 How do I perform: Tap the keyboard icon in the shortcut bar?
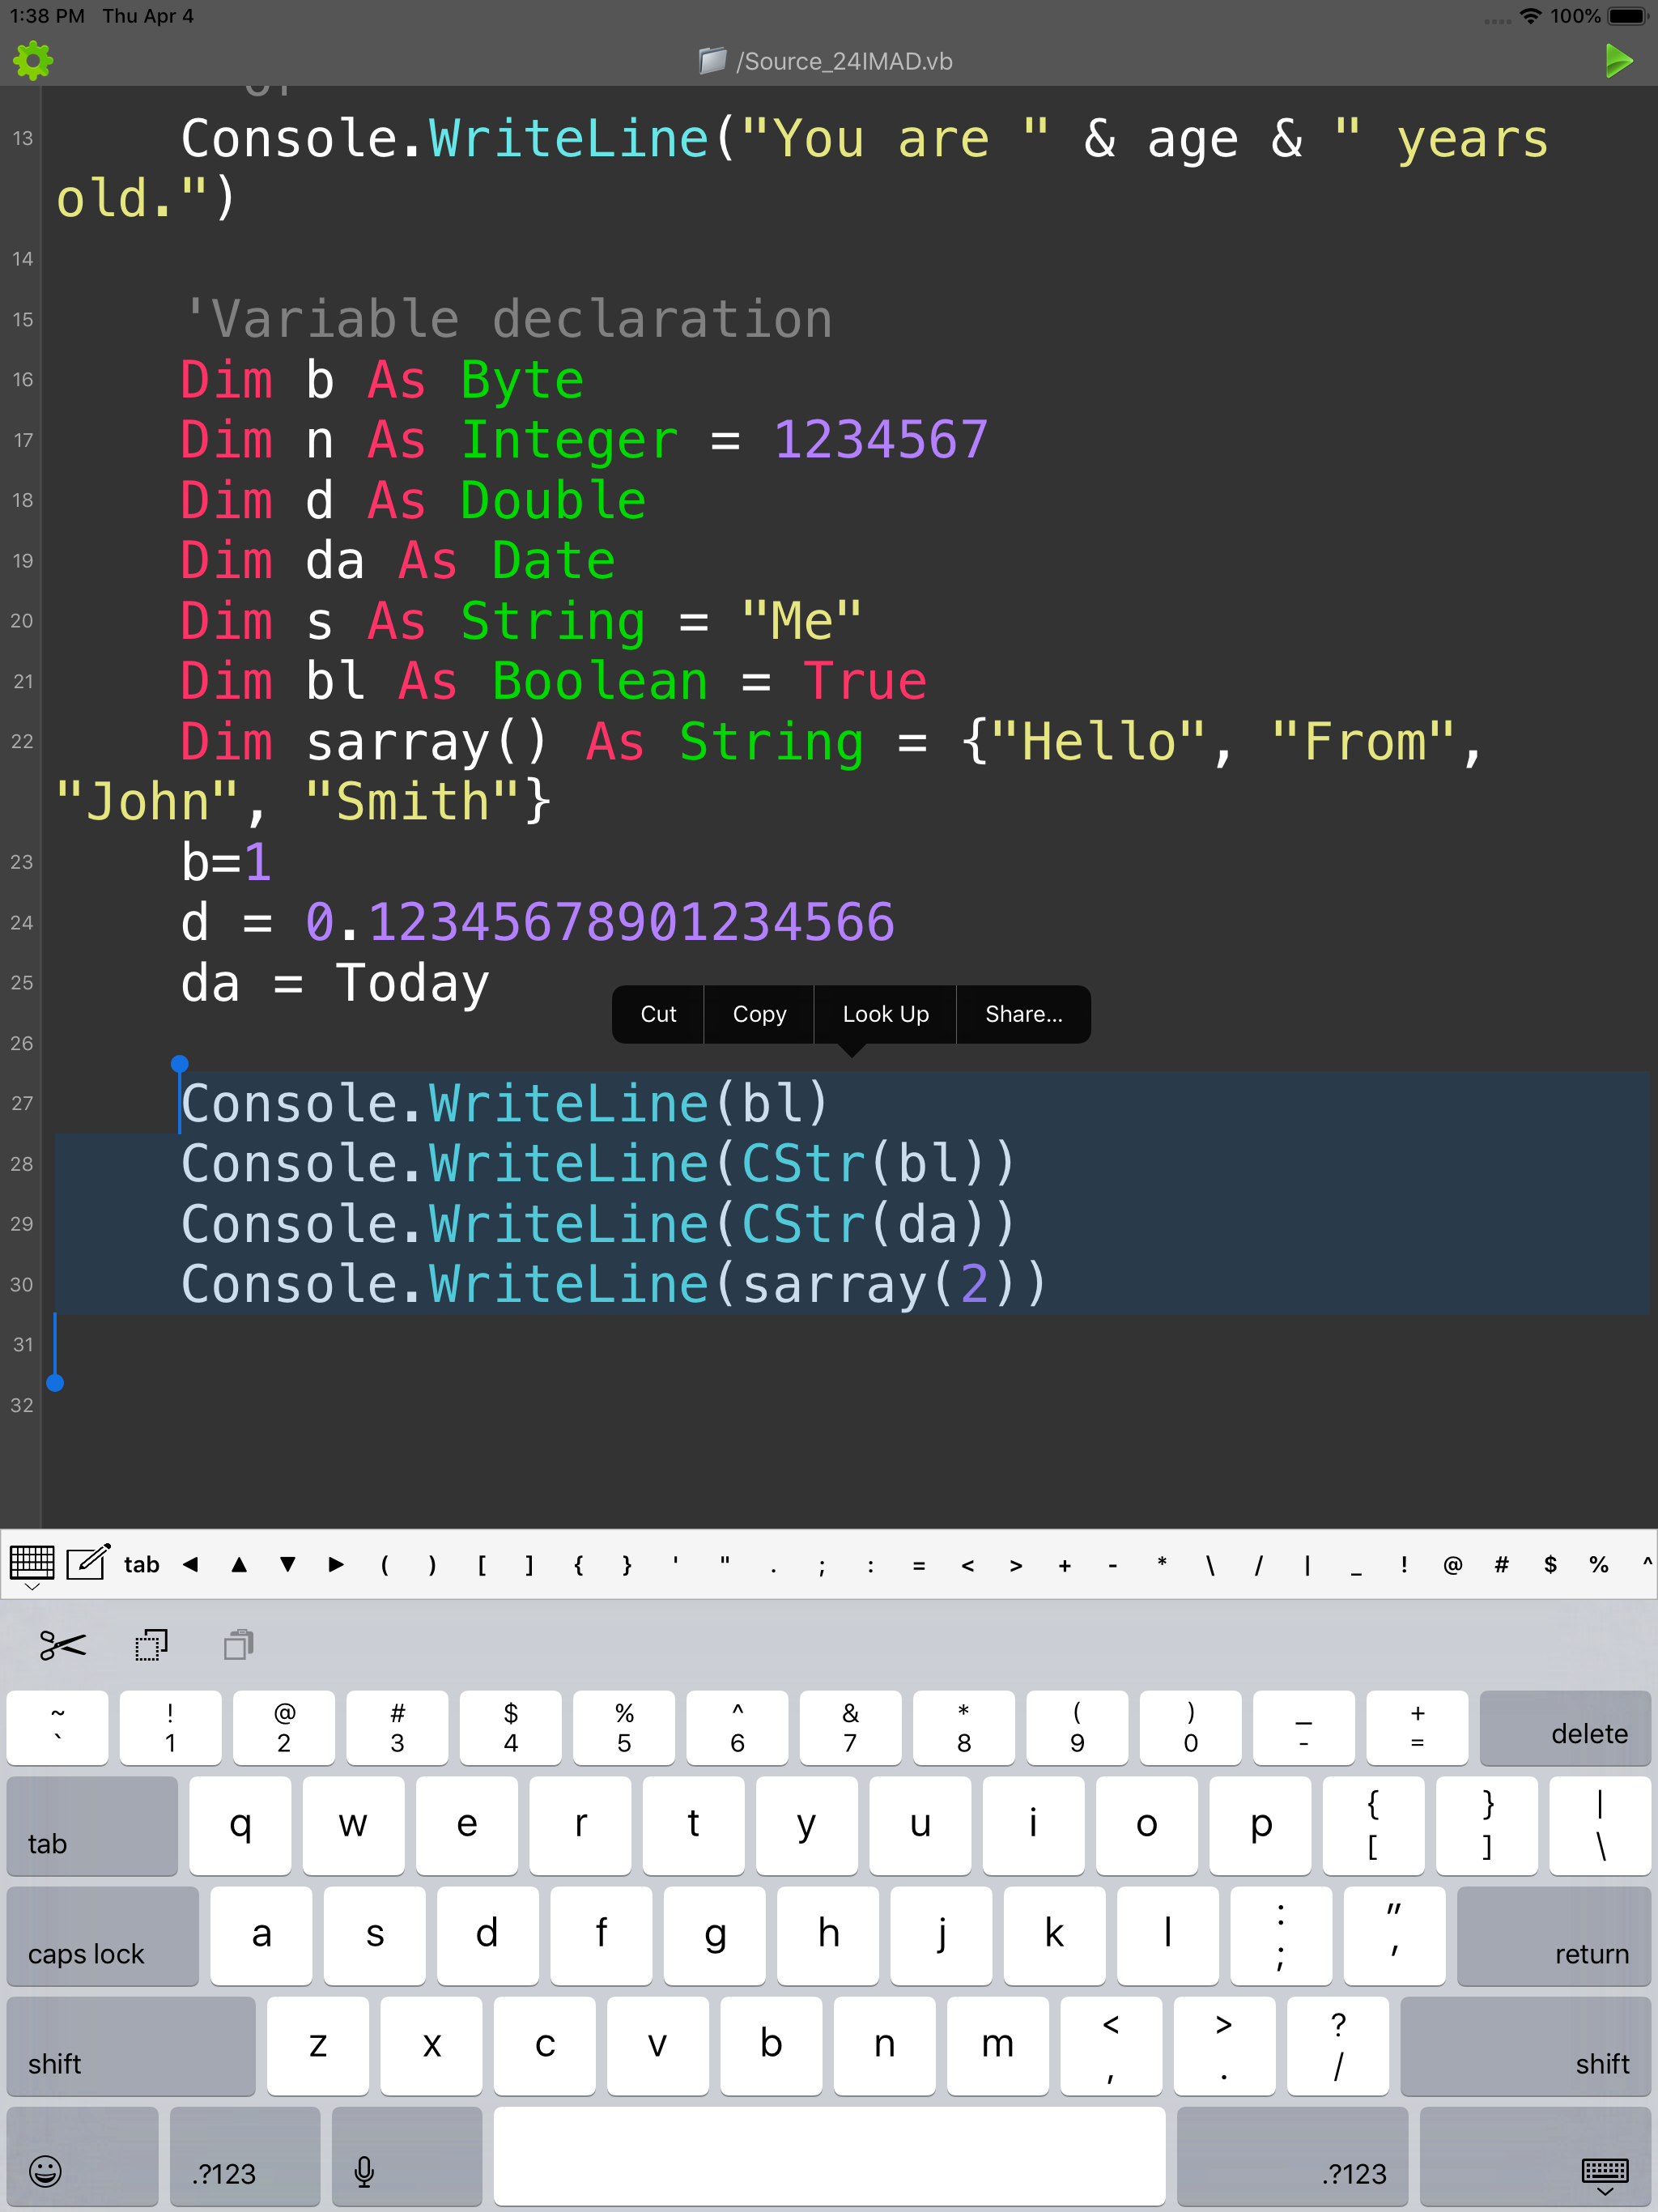pos(32,1563)
